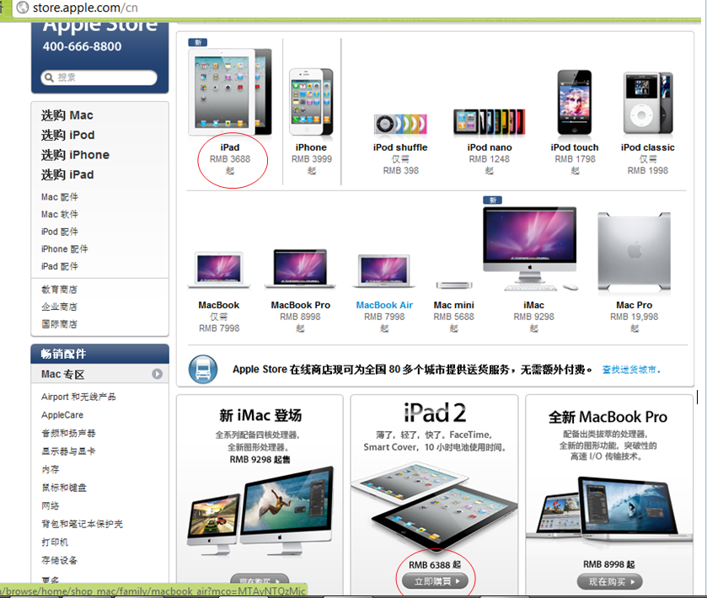This screenshot has width=707, height=598.
Task: Open iPad 配件 link
Action: coord(60,266)
